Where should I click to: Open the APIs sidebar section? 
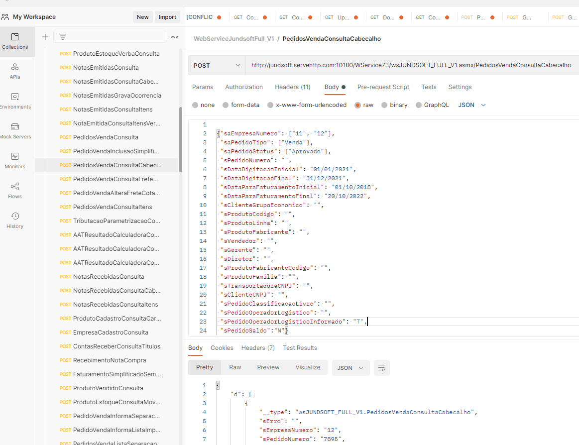click(x=15, y=71)
